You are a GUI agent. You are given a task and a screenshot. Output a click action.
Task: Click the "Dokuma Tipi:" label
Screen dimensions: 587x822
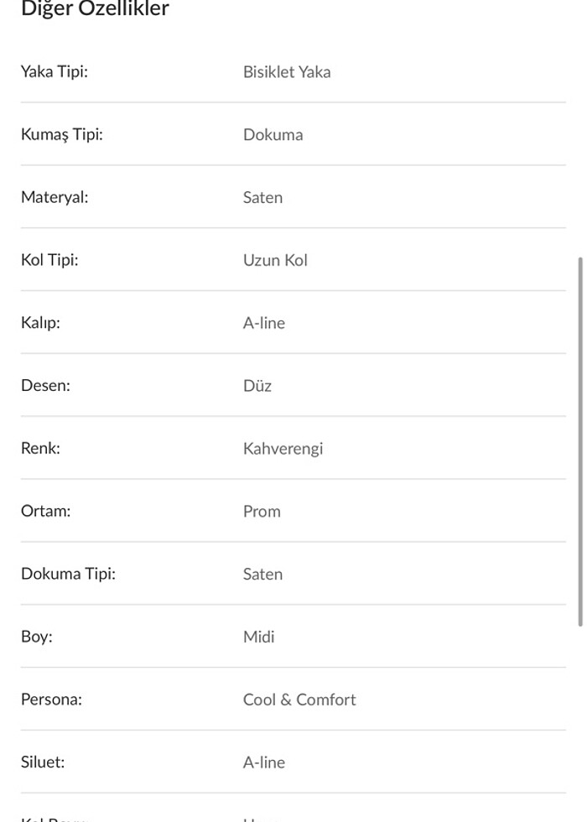[69, 574]
